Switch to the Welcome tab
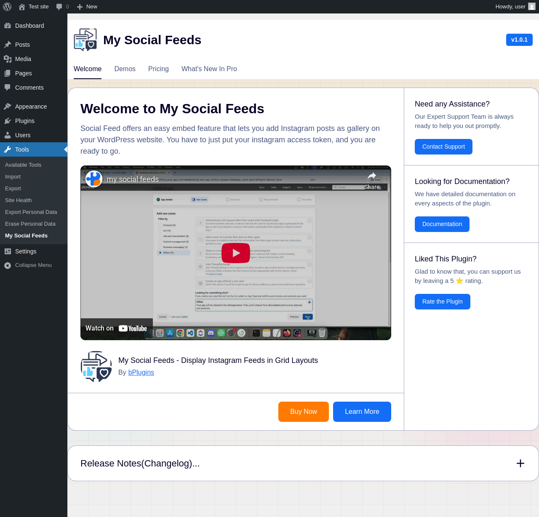 point(88,69)
